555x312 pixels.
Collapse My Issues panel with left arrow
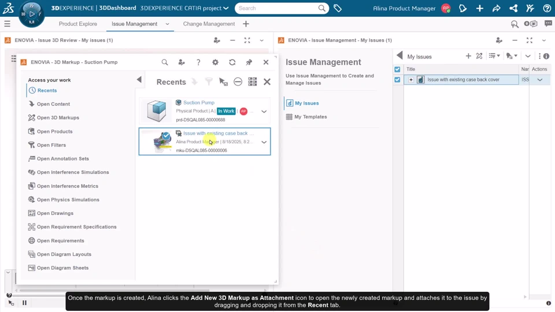(399, 55)
